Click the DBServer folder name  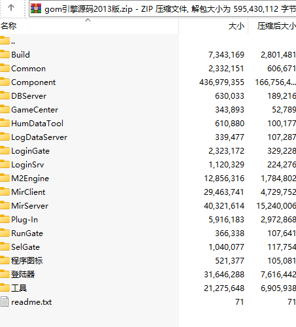(29, 96)
